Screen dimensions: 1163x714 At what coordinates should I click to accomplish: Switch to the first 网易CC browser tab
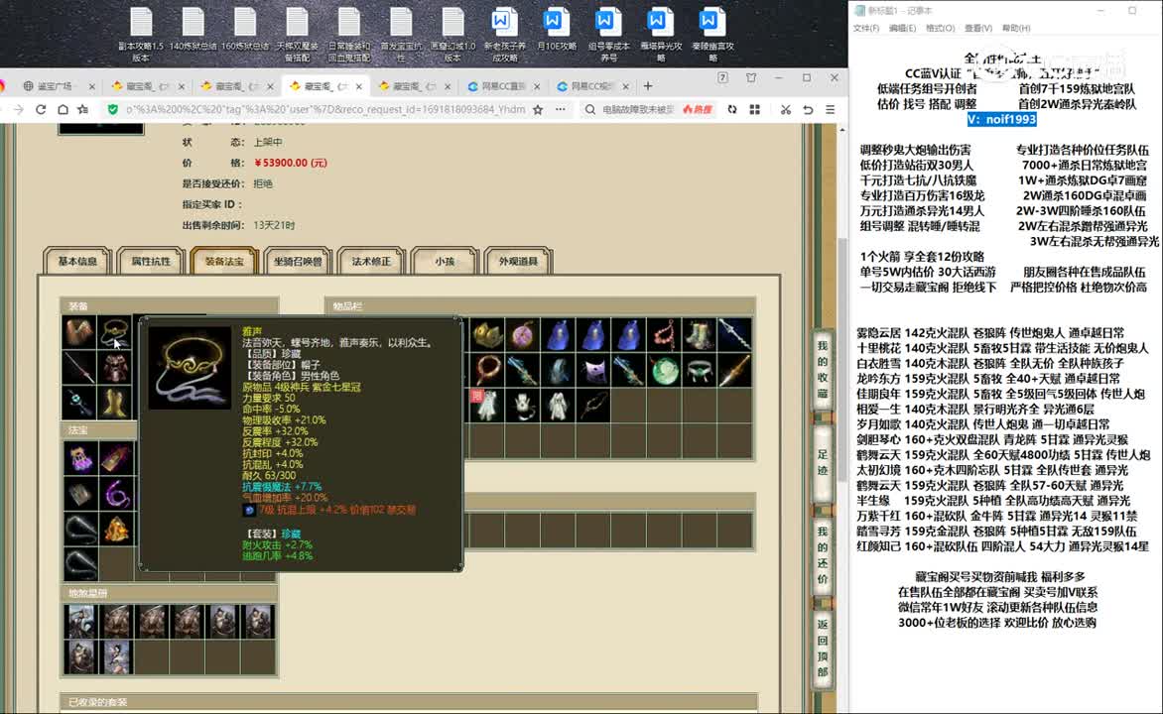point(503,86)
